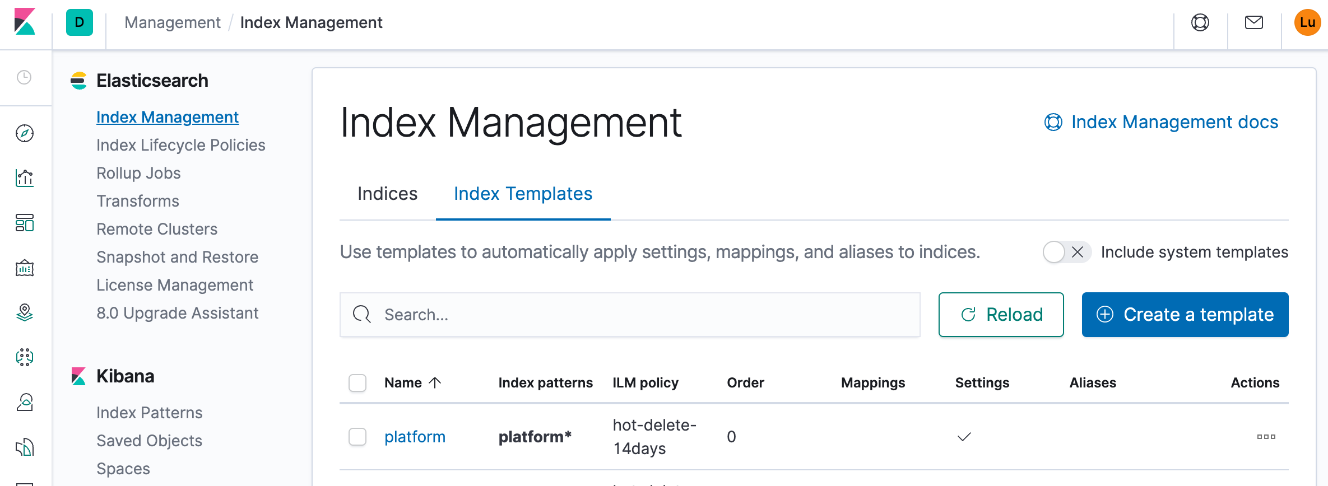Check the select-all templates checkbox

click(357, 383)
